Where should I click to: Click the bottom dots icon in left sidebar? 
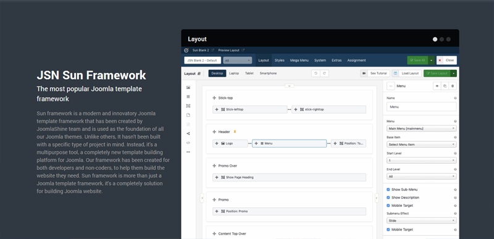[188, 152]
